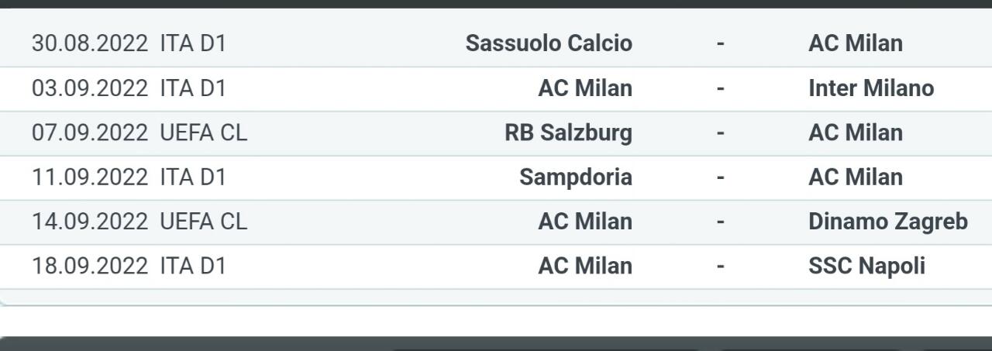992x351 pixels.
Task: Click the 30.08.2022 match date
Action: click(89, 43)
